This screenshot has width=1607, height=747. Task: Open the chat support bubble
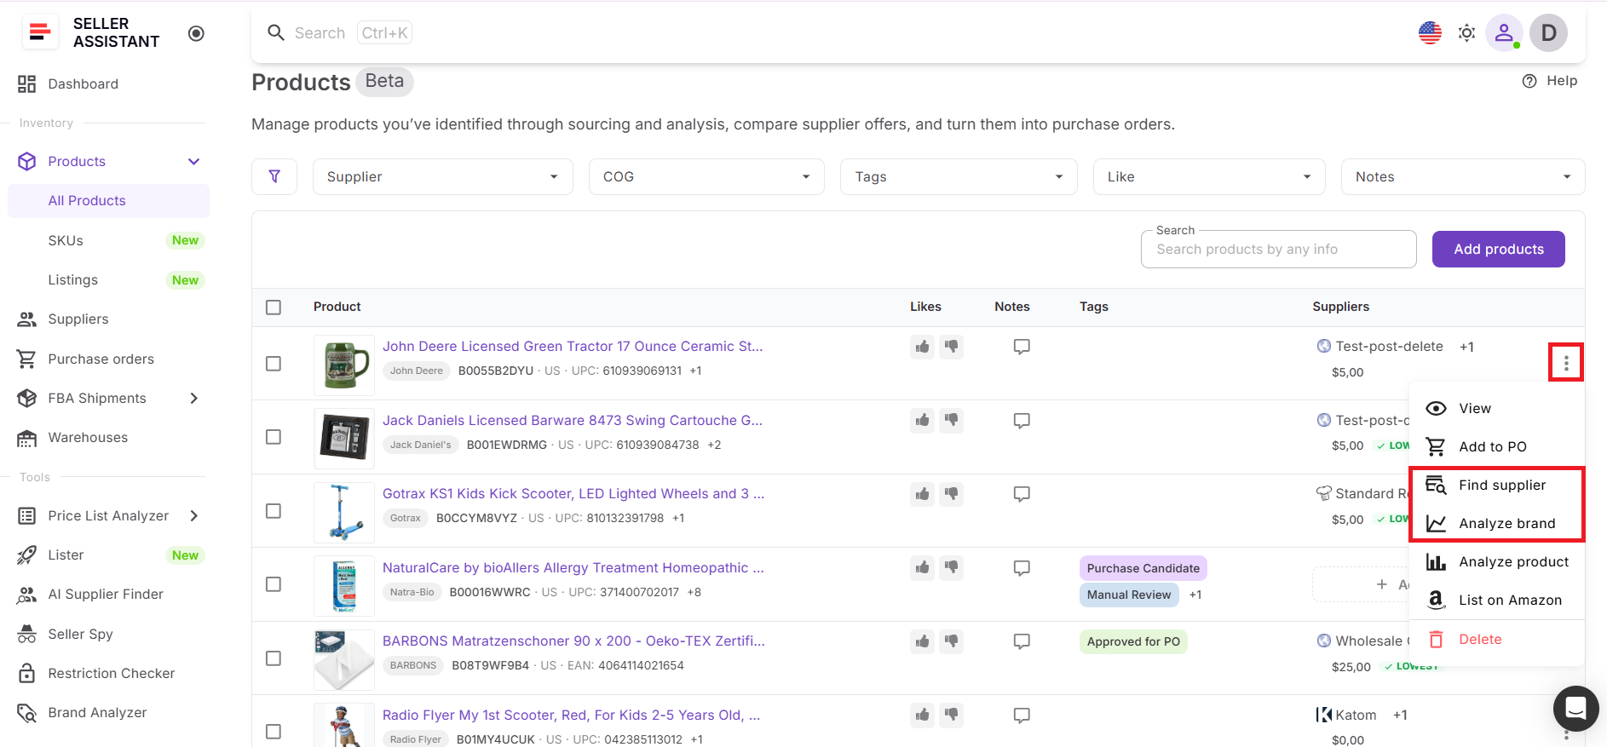(x=1575, y=708)
